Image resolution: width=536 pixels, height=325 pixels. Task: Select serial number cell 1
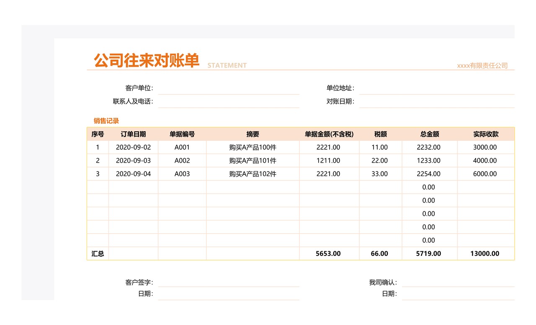point(98,148)
